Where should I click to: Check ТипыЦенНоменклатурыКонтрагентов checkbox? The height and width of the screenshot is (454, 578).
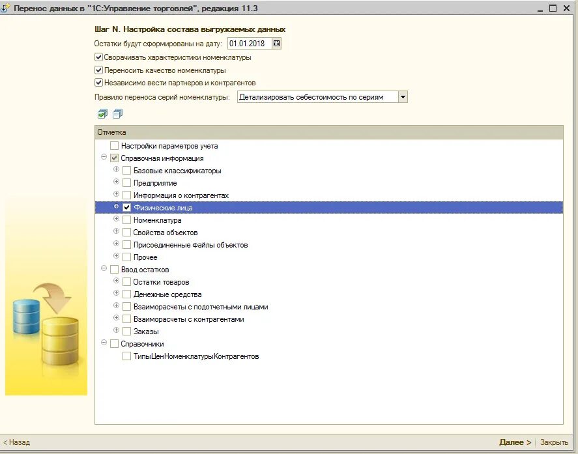click(127, 356)
